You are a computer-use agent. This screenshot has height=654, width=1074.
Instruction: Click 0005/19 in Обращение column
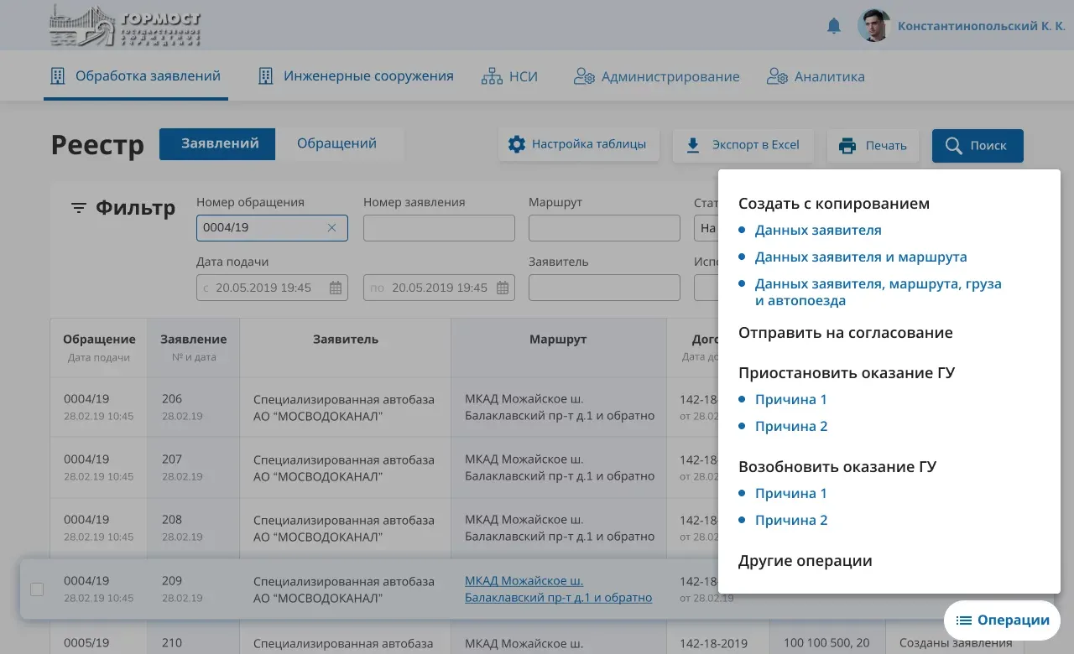click(x=86, y=643)
